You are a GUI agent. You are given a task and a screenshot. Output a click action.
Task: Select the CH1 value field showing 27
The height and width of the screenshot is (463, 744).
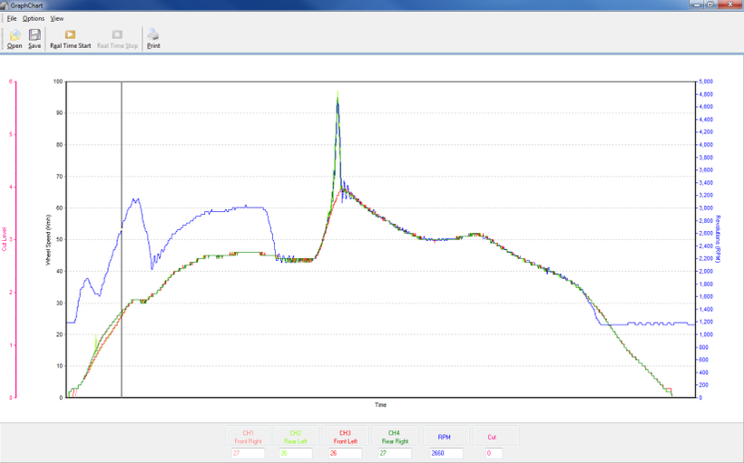pyautogui.click(x=249, y=453)
